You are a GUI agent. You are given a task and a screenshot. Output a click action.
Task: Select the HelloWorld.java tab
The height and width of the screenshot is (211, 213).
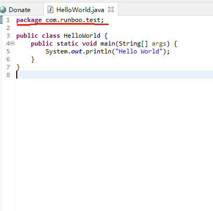tap(80, 10)
